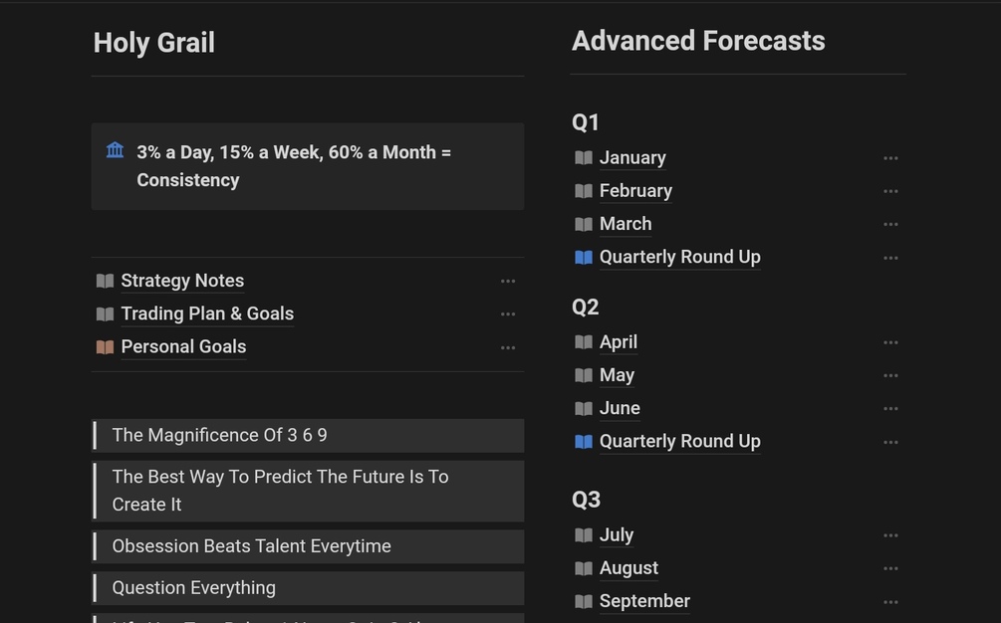Open the three-dot menu for Personal Goals
The height and width of the screenshot is (623, 1001).
point(508,347)
